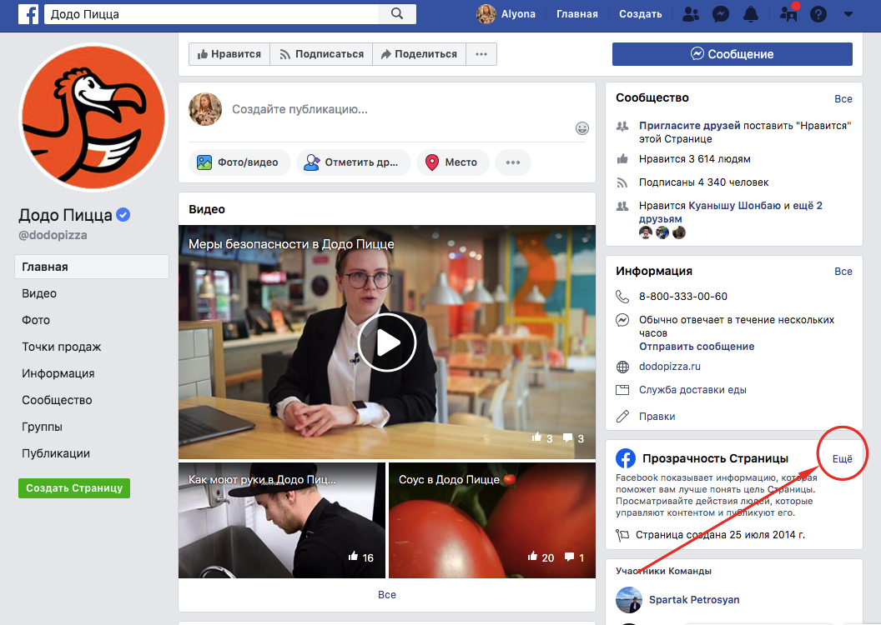Open friend requests icon in top bar
The image size is (881, 625).
pos(691,14)
